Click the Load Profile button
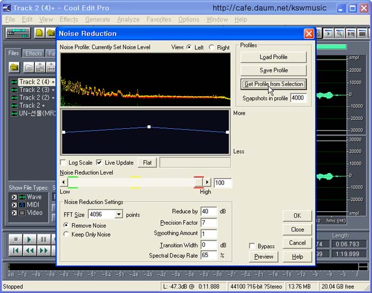Viewport: 372px width, 293px height. [x=274, y=57]
